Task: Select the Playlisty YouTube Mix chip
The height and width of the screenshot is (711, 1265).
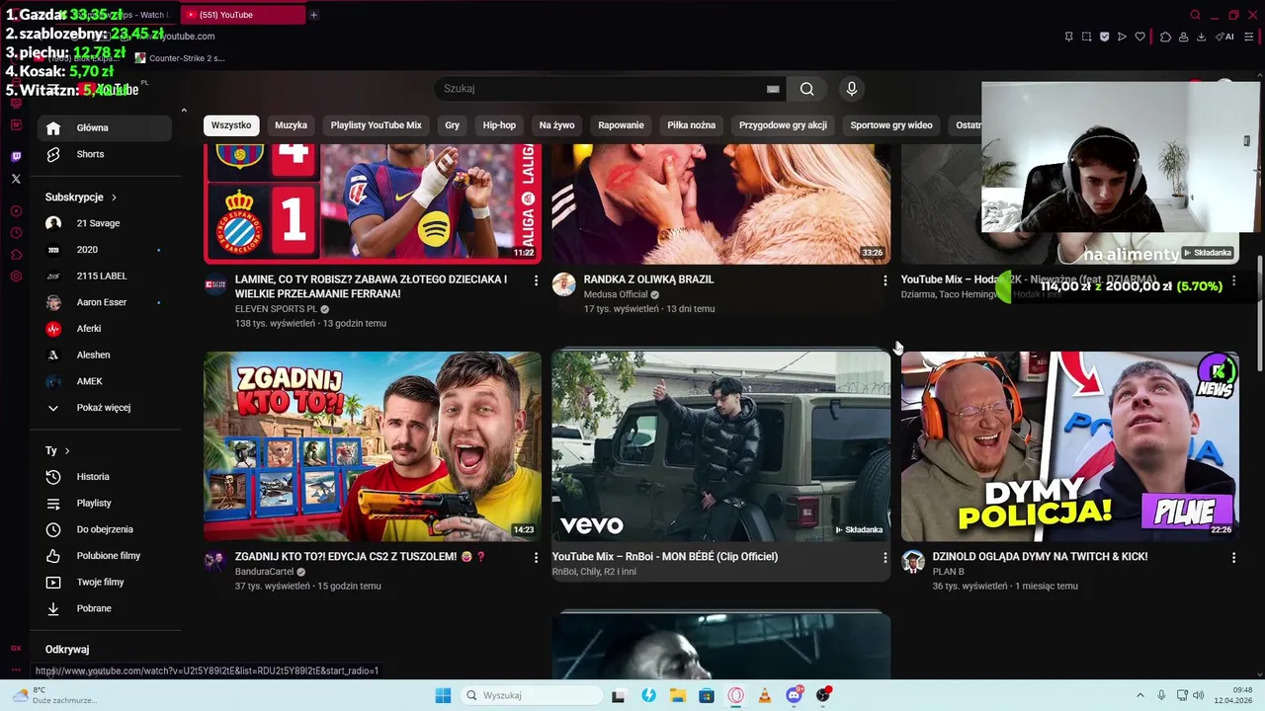Action: 376,125
